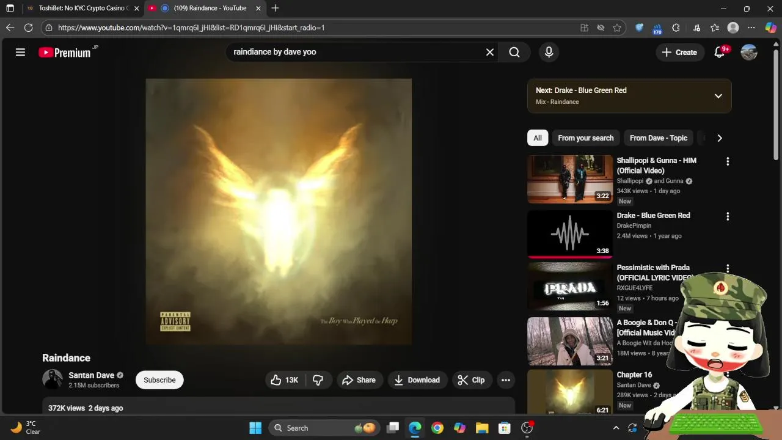Image resolution: width=782 pixels, height=440 pixels.
Task: Open File Explorer from the taskbar
Action: 482,428
